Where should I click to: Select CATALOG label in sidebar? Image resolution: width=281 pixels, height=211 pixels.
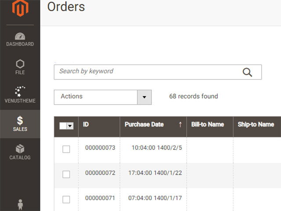[20, 157]
